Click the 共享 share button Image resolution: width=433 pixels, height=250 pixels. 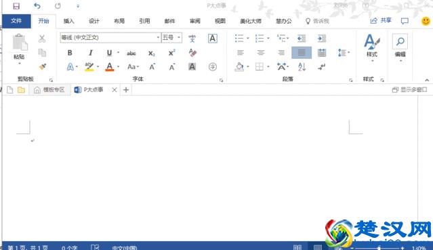tap(381, 20)
